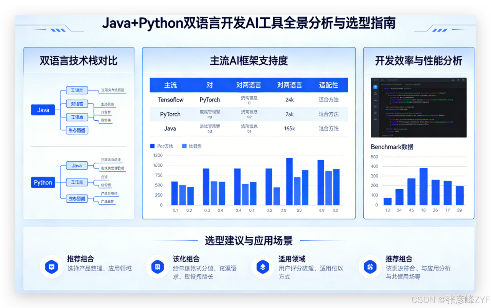Image resolution: width=491 pixels, height=308 pixels.
Task: Click the tallest Benchmark bar labeled 16
Action: pos(423,187)
